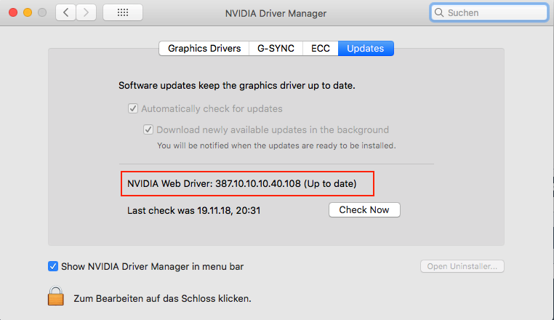Viewport: 554px width, 320px height.
Task: Switch to the Graphics Drivers tab
Action: [204, 49]
